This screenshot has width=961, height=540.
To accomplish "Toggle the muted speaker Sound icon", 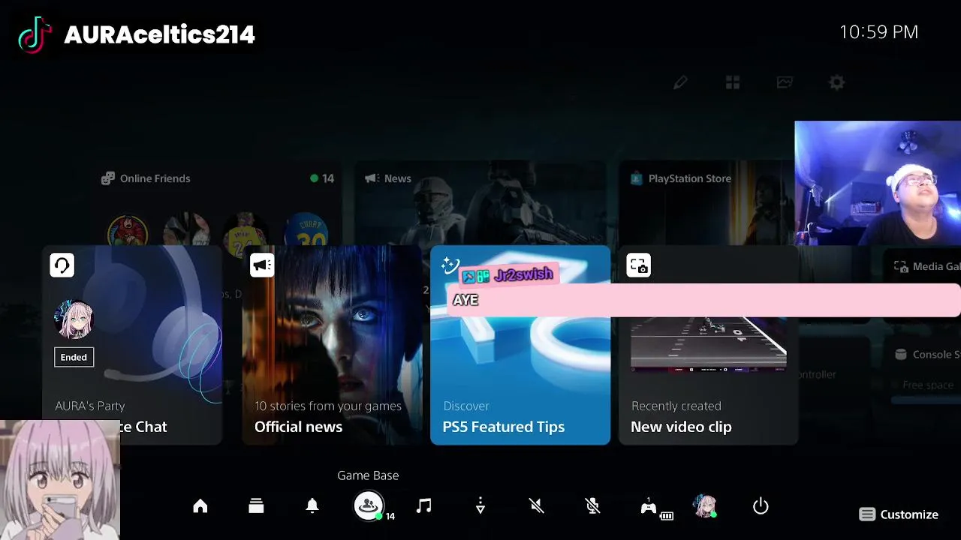I will [537, 506].
